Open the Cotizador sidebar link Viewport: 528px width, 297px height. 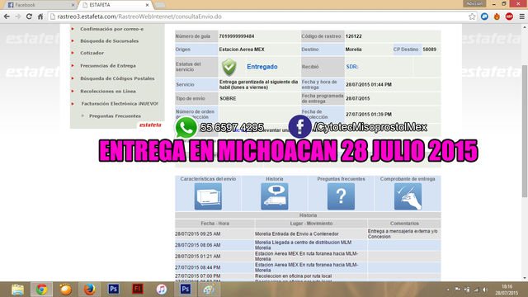pos(92,53)
